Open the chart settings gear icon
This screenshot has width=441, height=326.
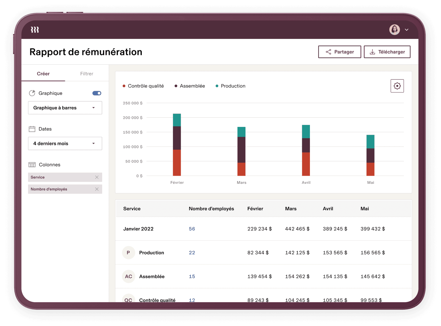397,86
